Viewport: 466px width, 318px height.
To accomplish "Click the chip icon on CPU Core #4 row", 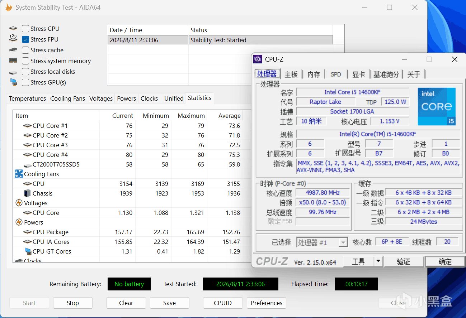I will point(27,155).
